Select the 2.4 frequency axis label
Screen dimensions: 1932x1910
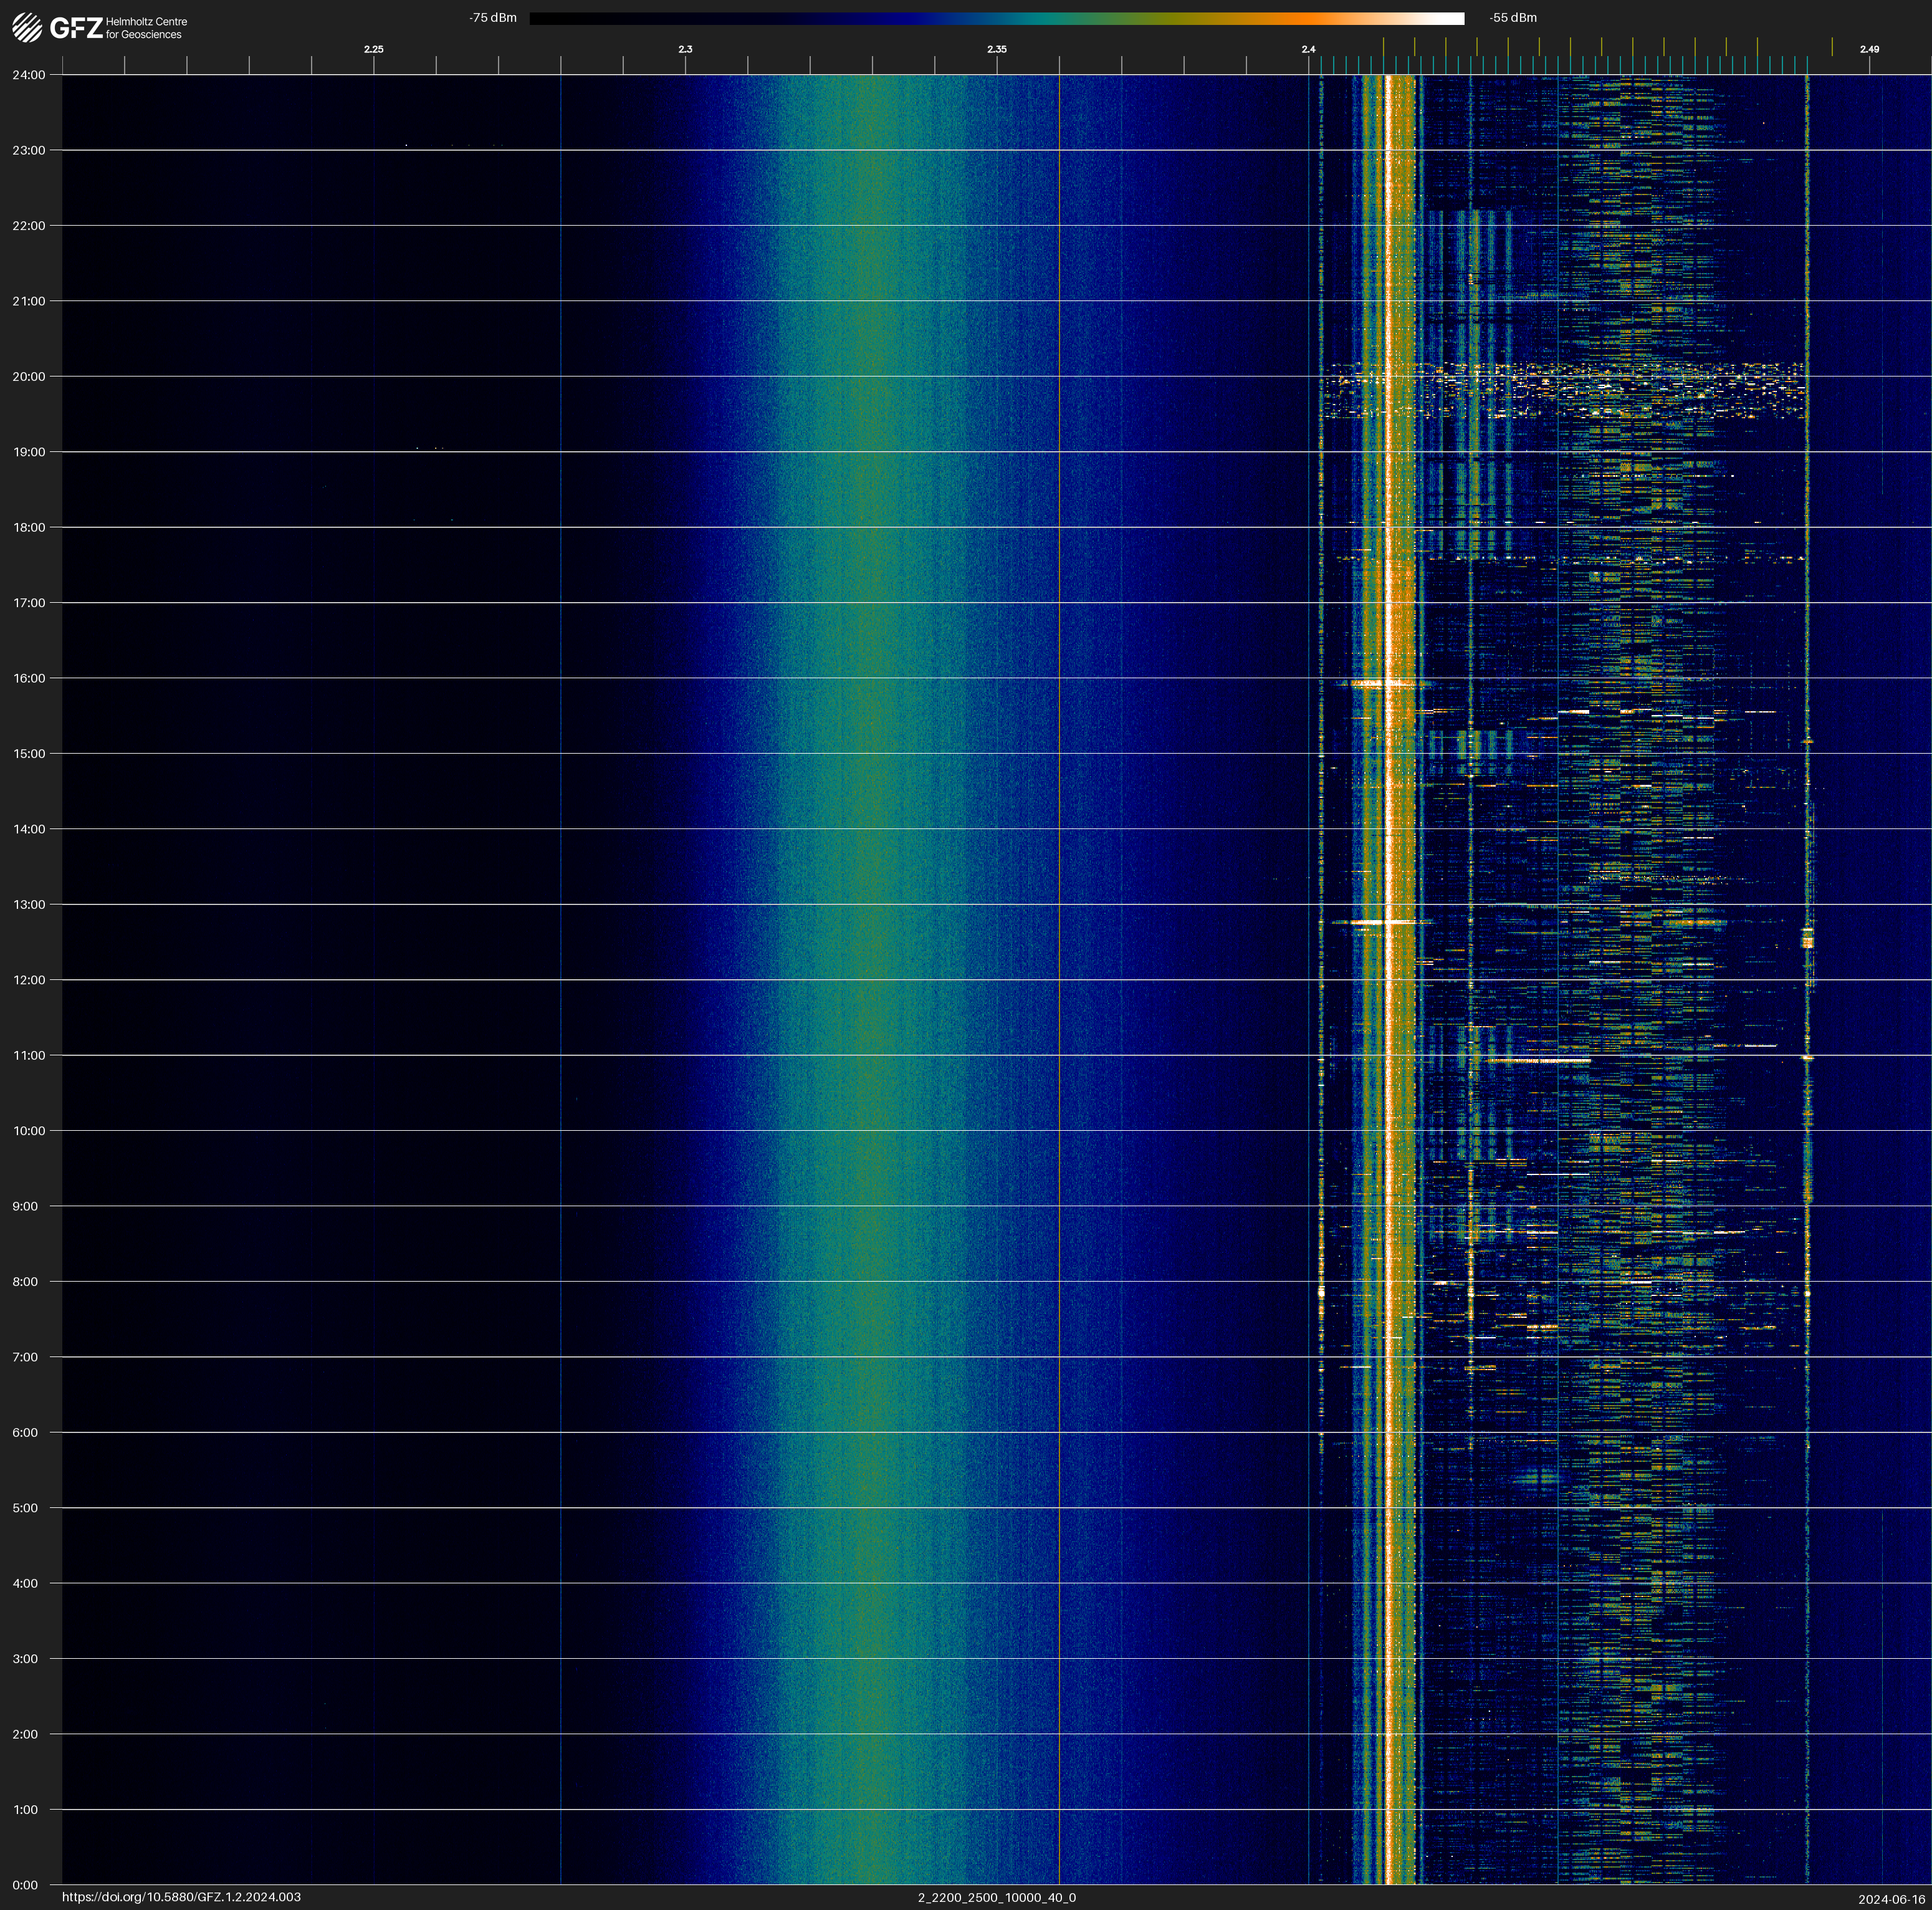click(x=1308, y=49)
